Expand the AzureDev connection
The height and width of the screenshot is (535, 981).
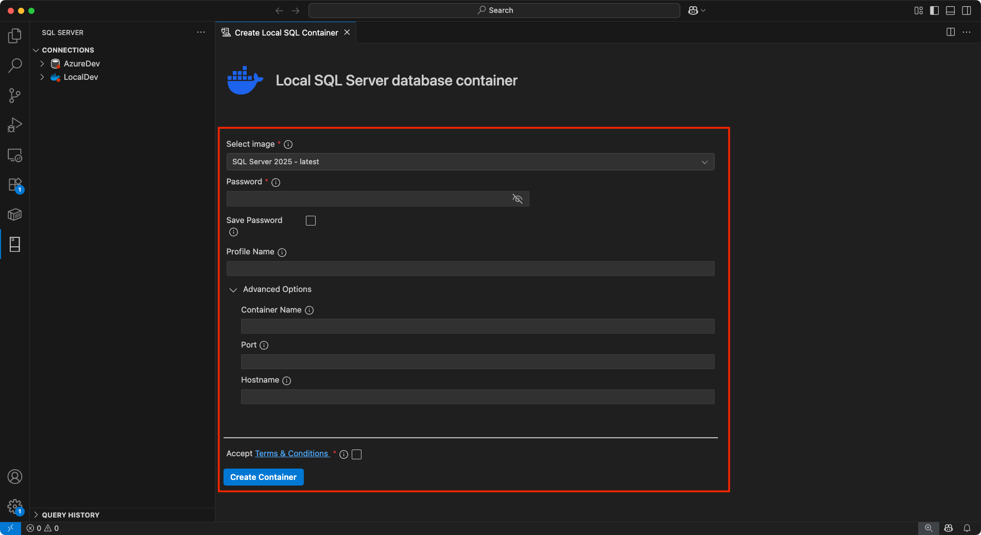pyautogui.click(x=42, y=63)
